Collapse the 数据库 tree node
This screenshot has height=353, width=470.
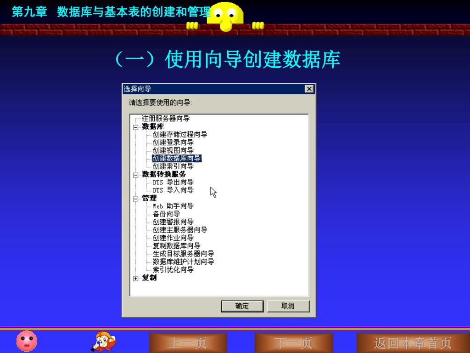[x=136, y=127]
